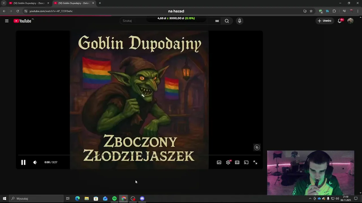Open the video player settings gear
362x203 pixels.
(x=228, y=162)
